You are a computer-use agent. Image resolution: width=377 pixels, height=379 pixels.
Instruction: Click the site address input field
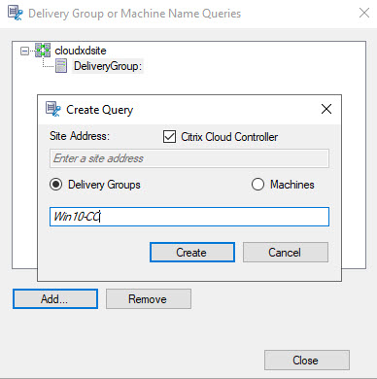(189, 158)
